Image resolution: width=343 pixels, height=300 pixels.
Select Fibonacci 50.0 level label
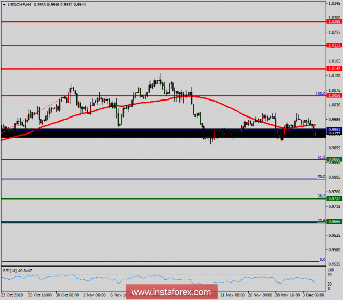(x=321, y=177)
